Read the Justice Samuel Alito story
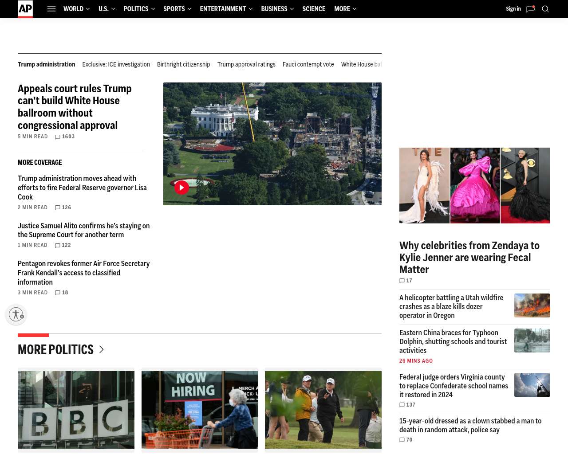Viewport: 568px width, 454px height. coord(84,230)
